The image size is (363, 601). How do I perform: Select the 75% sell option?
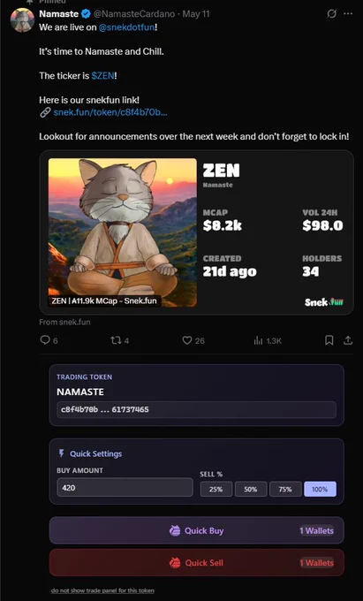point(285,489)
